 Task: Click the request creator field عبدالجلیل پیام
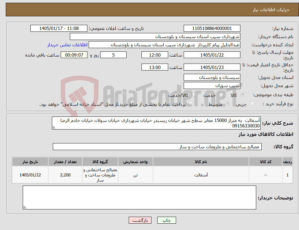(x=164, y=45)
